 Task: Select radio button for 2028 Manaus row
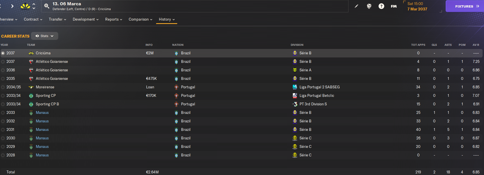(x=3, y=155)
